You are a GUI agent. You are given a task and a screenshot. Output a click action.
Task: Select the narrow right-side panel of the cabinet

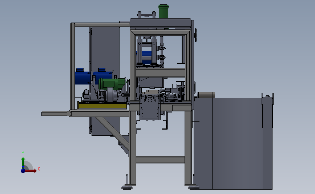[268, 143]
